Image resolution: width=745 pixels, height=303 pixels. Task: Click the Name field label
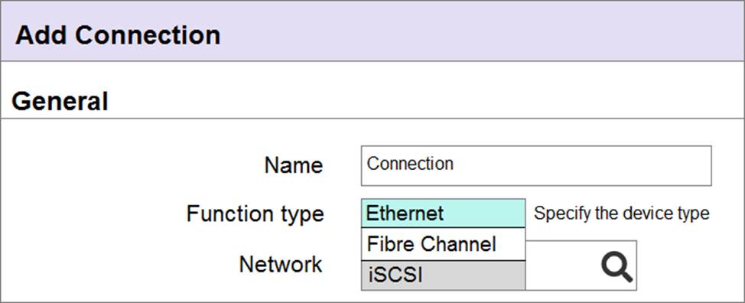click(x=294, y=165)
